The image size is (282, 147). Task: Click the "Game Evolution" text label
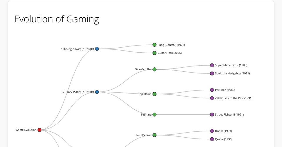pos(26,130)
